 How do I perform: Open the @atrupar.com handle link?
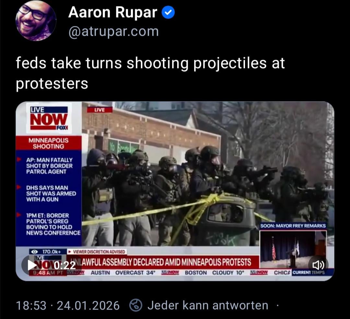[x=114, y=31]
